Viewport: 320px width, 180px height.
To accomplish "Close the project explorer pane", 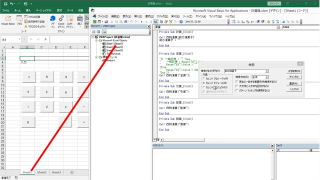I will tap(149, 26).
